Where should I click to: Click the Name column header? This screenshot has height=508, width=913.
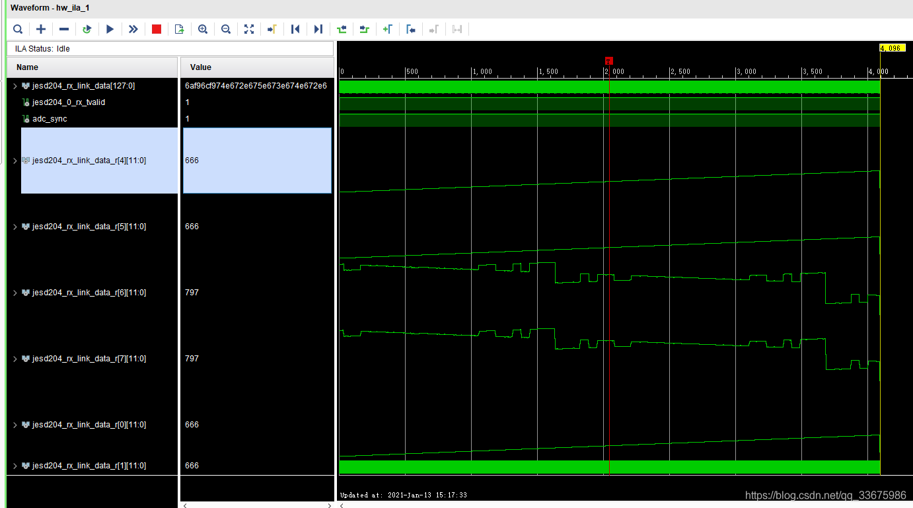[92, 67]
